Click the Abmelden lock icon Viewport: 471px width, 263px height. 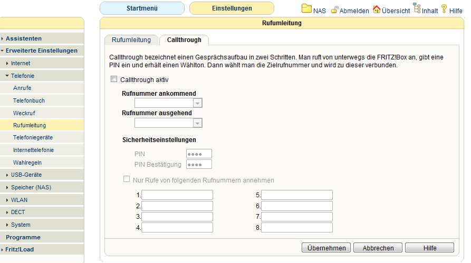tap(334, 10)
